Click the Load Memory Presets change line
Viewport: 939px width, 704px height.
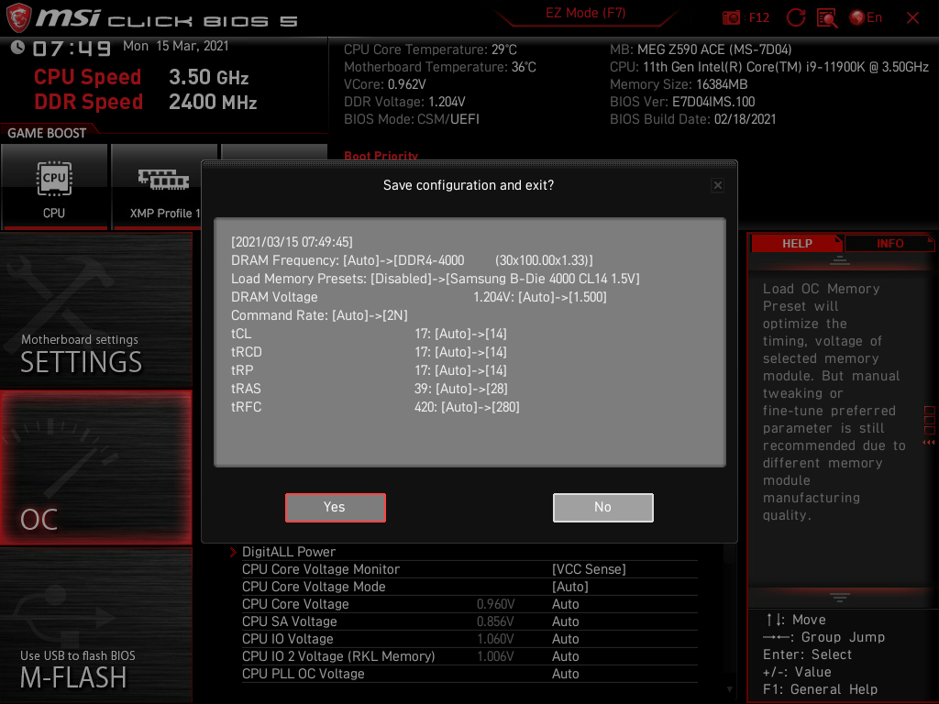[x=436, y=279]
